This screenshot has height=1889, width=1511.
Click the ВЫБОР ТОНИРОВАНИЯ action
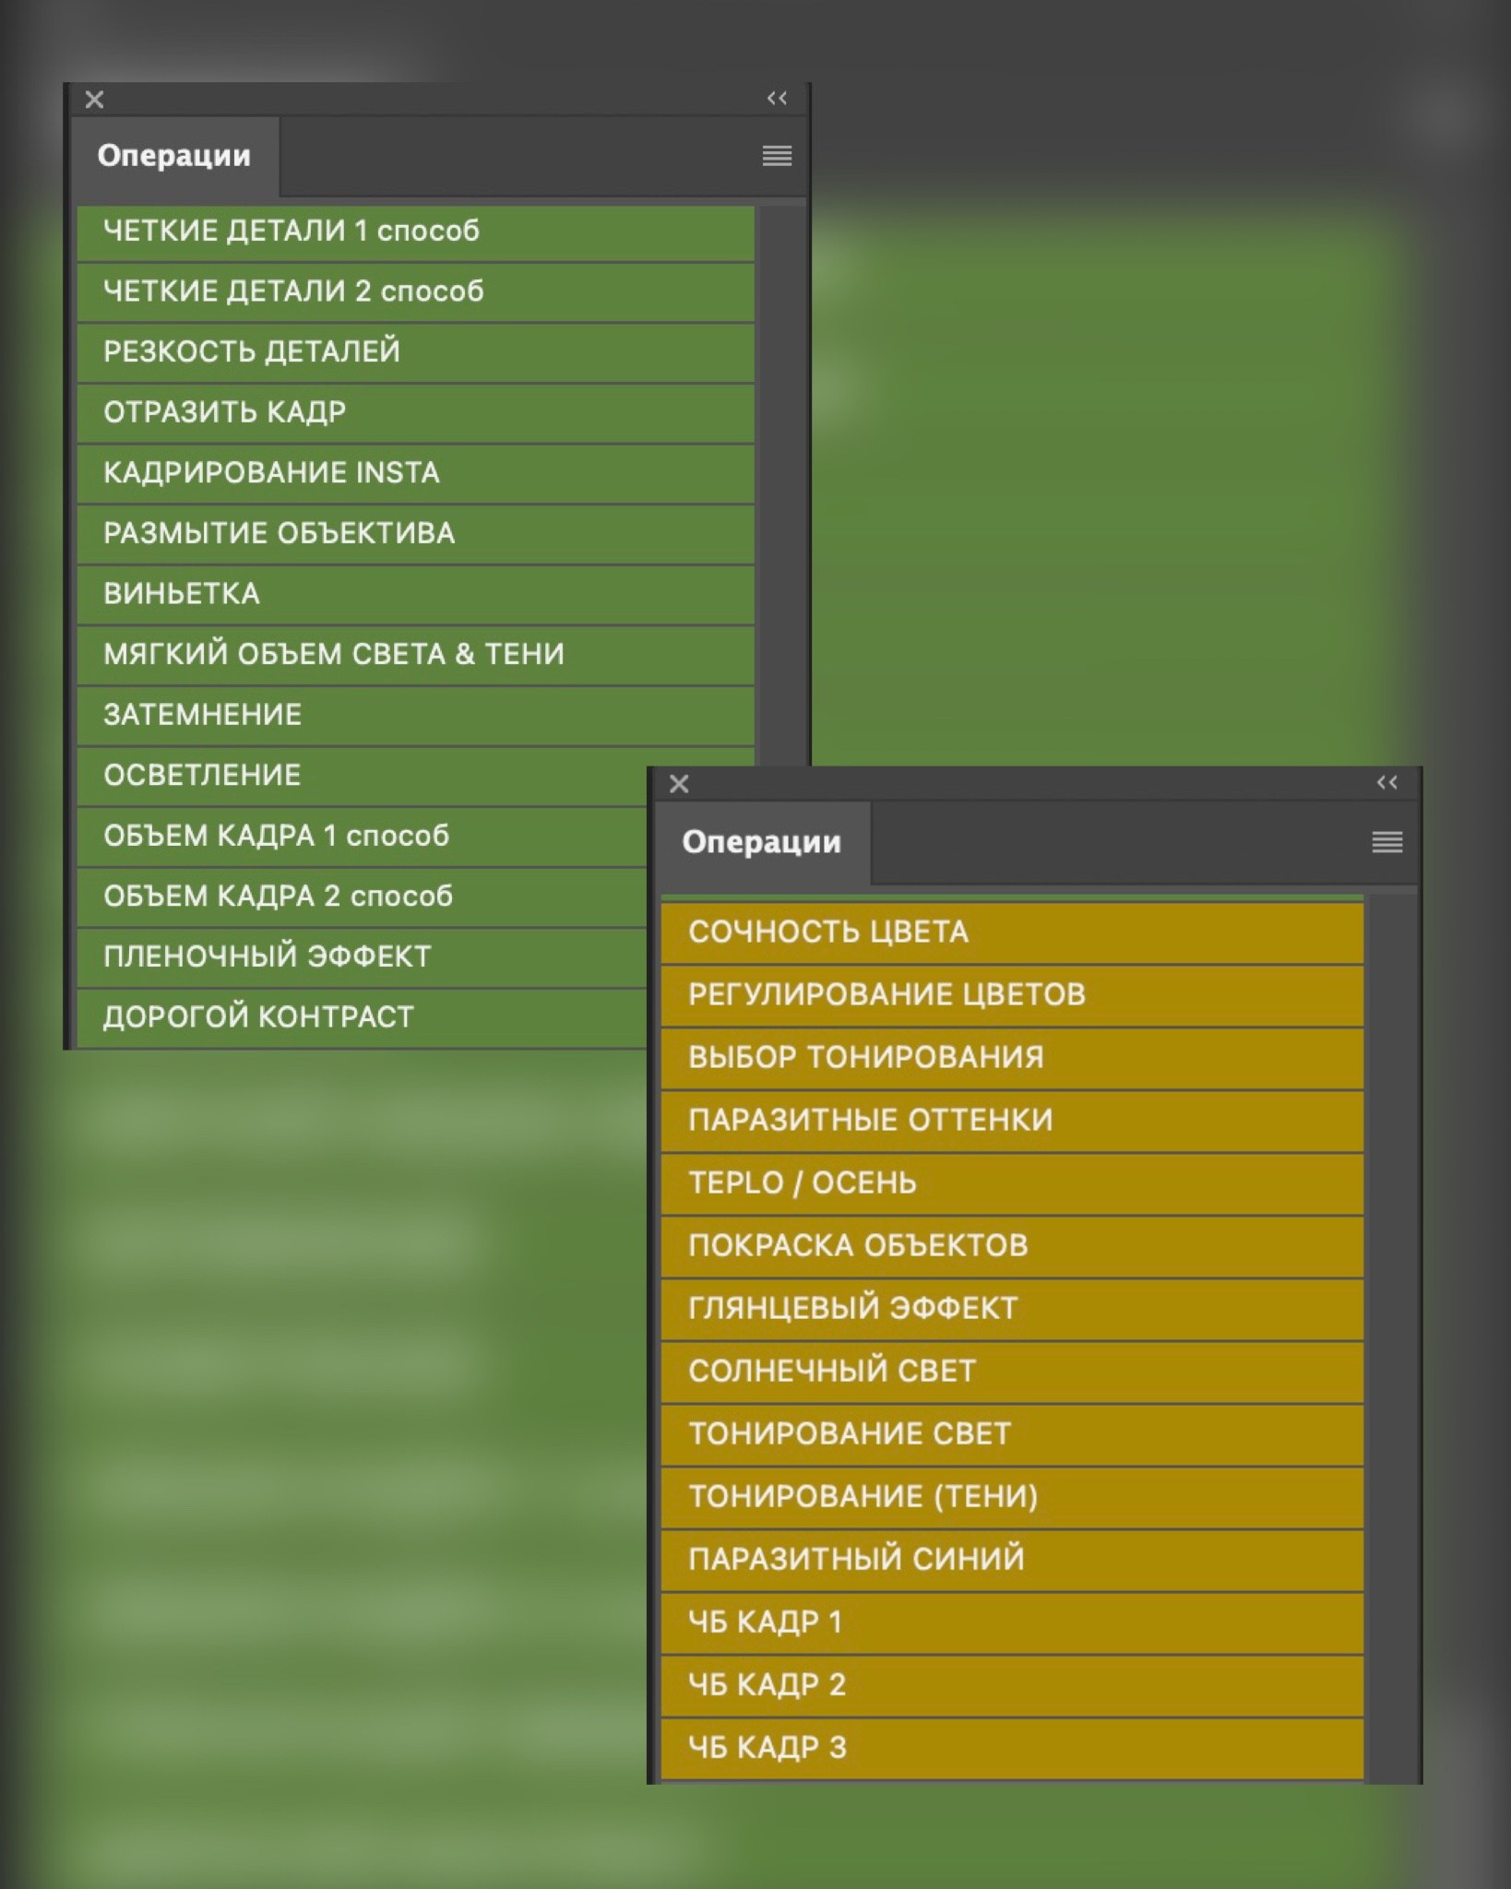click(1011, 1057)
